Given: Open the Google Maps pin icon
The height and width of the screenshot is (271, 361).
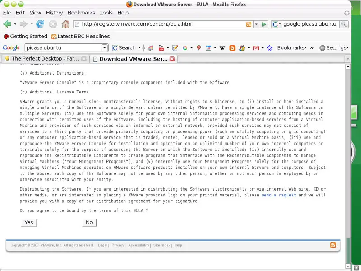Looking at the screenshot, I should [199, 48].
